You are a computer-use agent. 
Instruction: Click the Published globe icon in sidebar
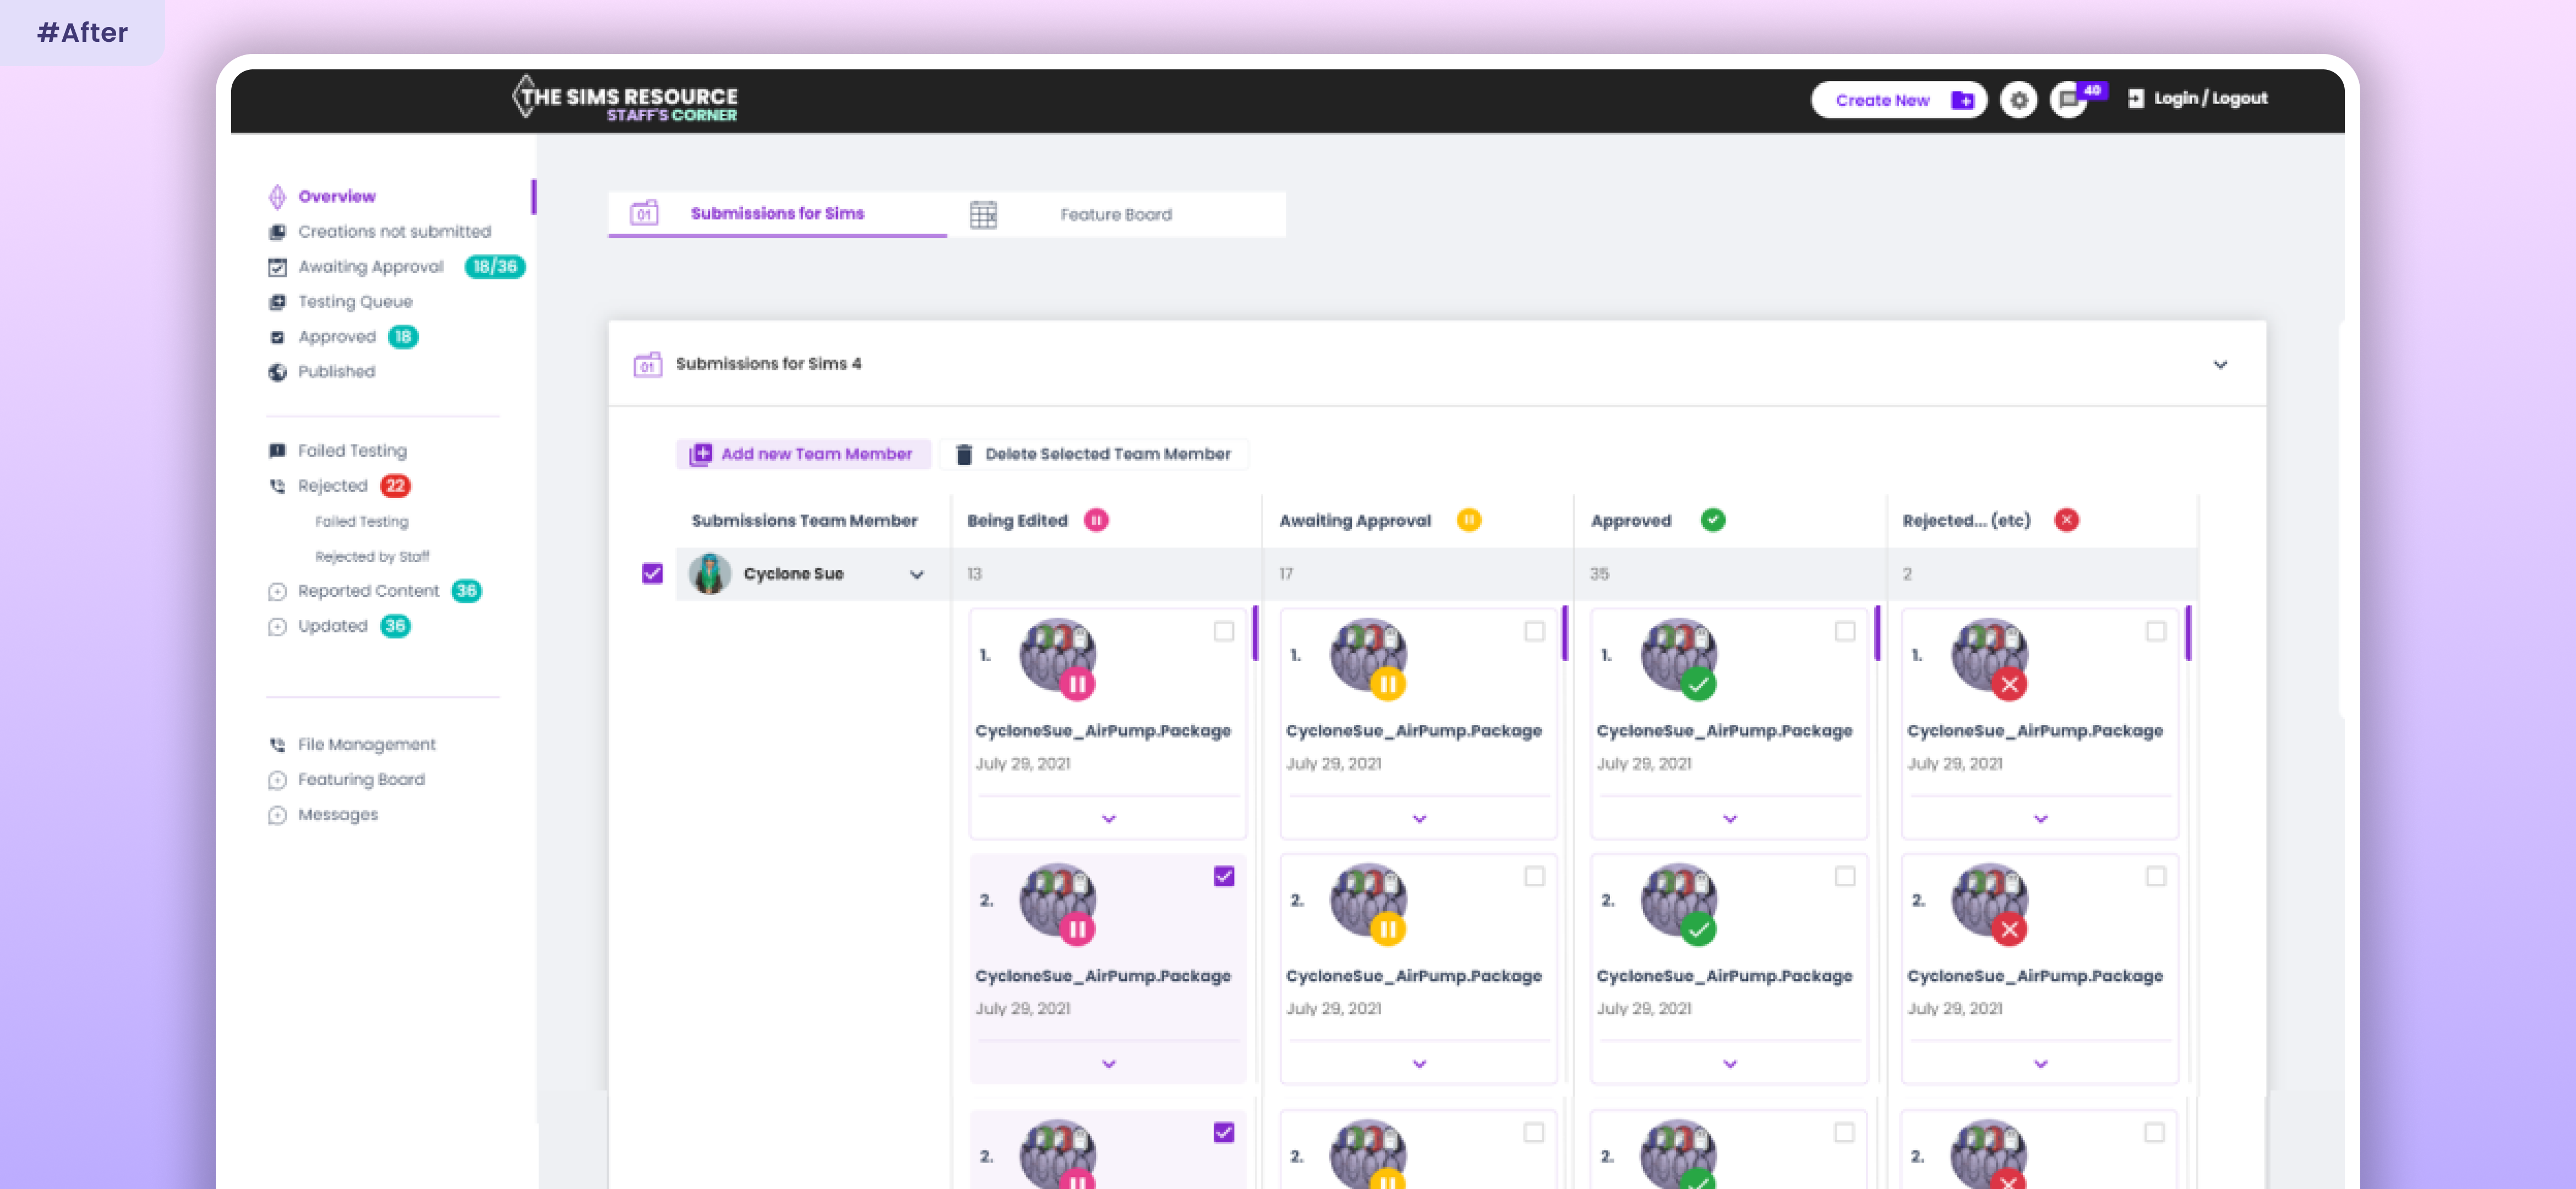click(x=277, y=372)
